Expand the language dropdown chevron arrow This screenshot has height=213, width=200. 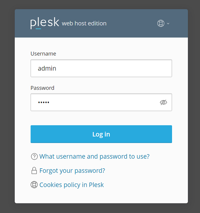tap(168, 24)
